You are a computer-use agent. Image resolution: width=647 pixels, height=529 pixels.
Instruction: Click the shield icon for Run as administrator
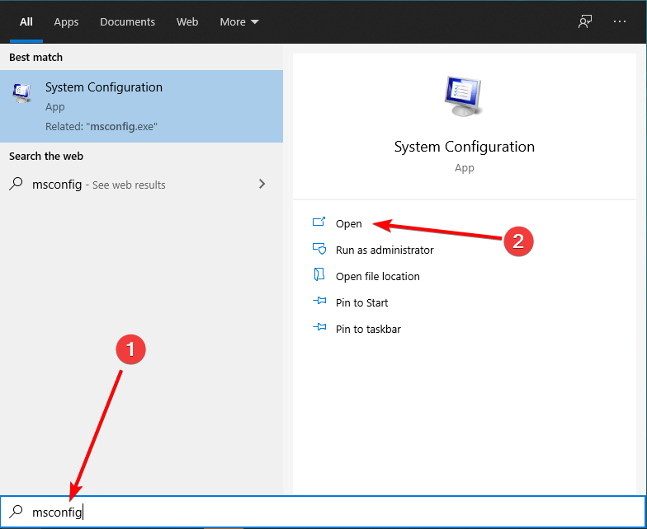click(x=319, y=250)
